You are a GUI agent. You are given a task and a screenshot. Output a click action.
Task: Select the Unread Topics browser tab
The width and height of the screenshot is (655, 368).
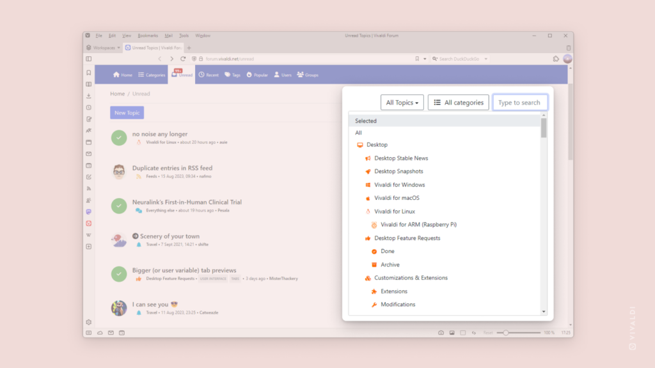pos(154,48)
